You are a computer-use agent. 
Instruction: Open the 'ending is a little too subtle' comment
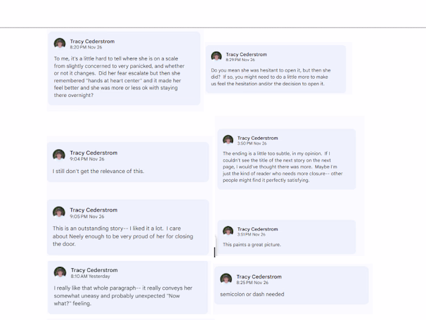287,159
